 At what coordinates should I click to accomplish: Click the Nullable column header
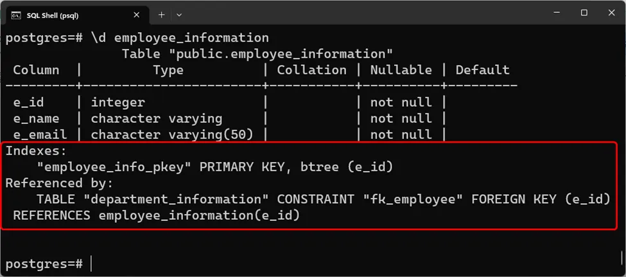(401, 70)
